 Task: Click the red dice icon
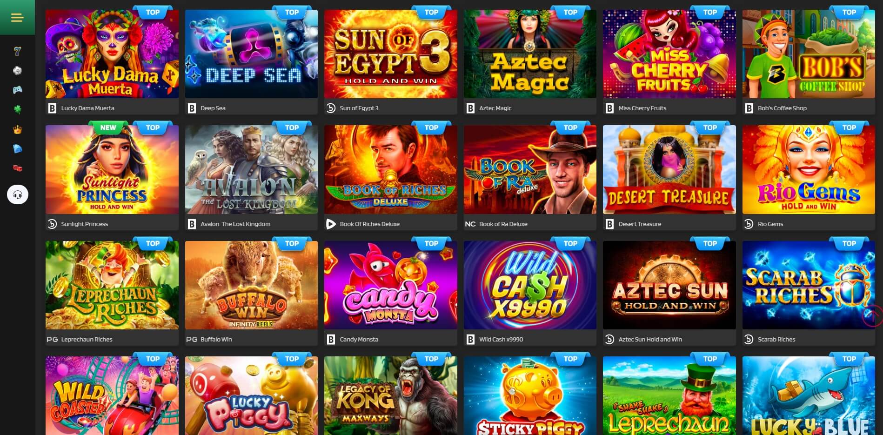click(17, 168)
